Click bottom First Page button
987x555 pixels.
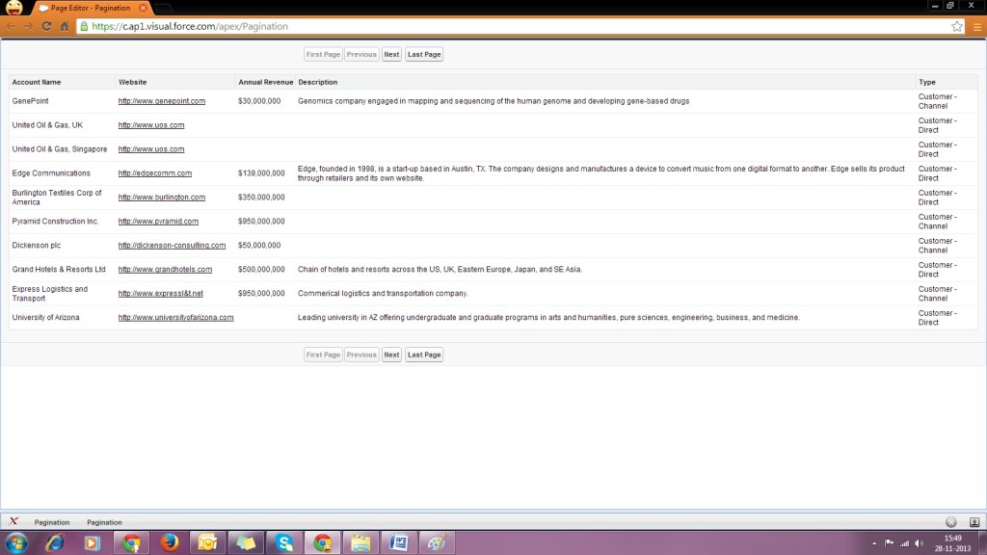323,355
